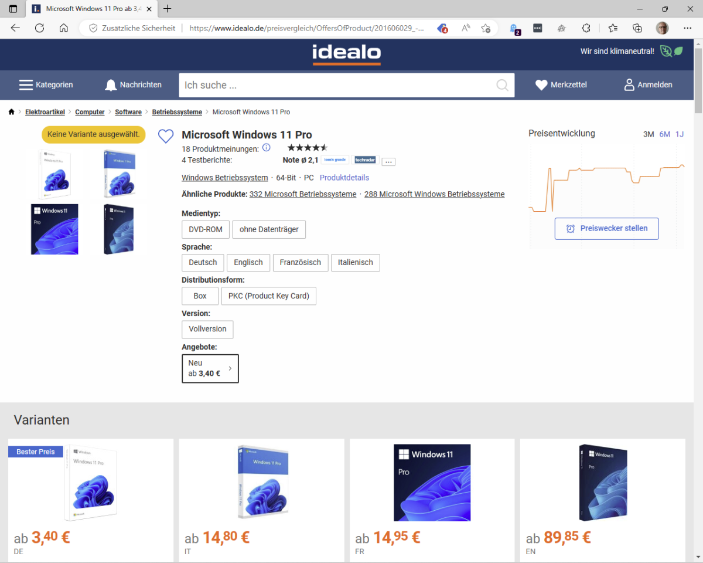Choose Deutsch language
Viewport: 703px width, 563px height.
[x=203, y=263]
